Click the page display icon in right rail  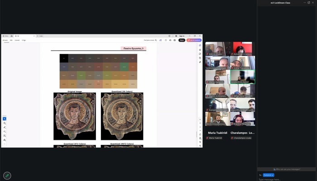click(x=200, y=138)
